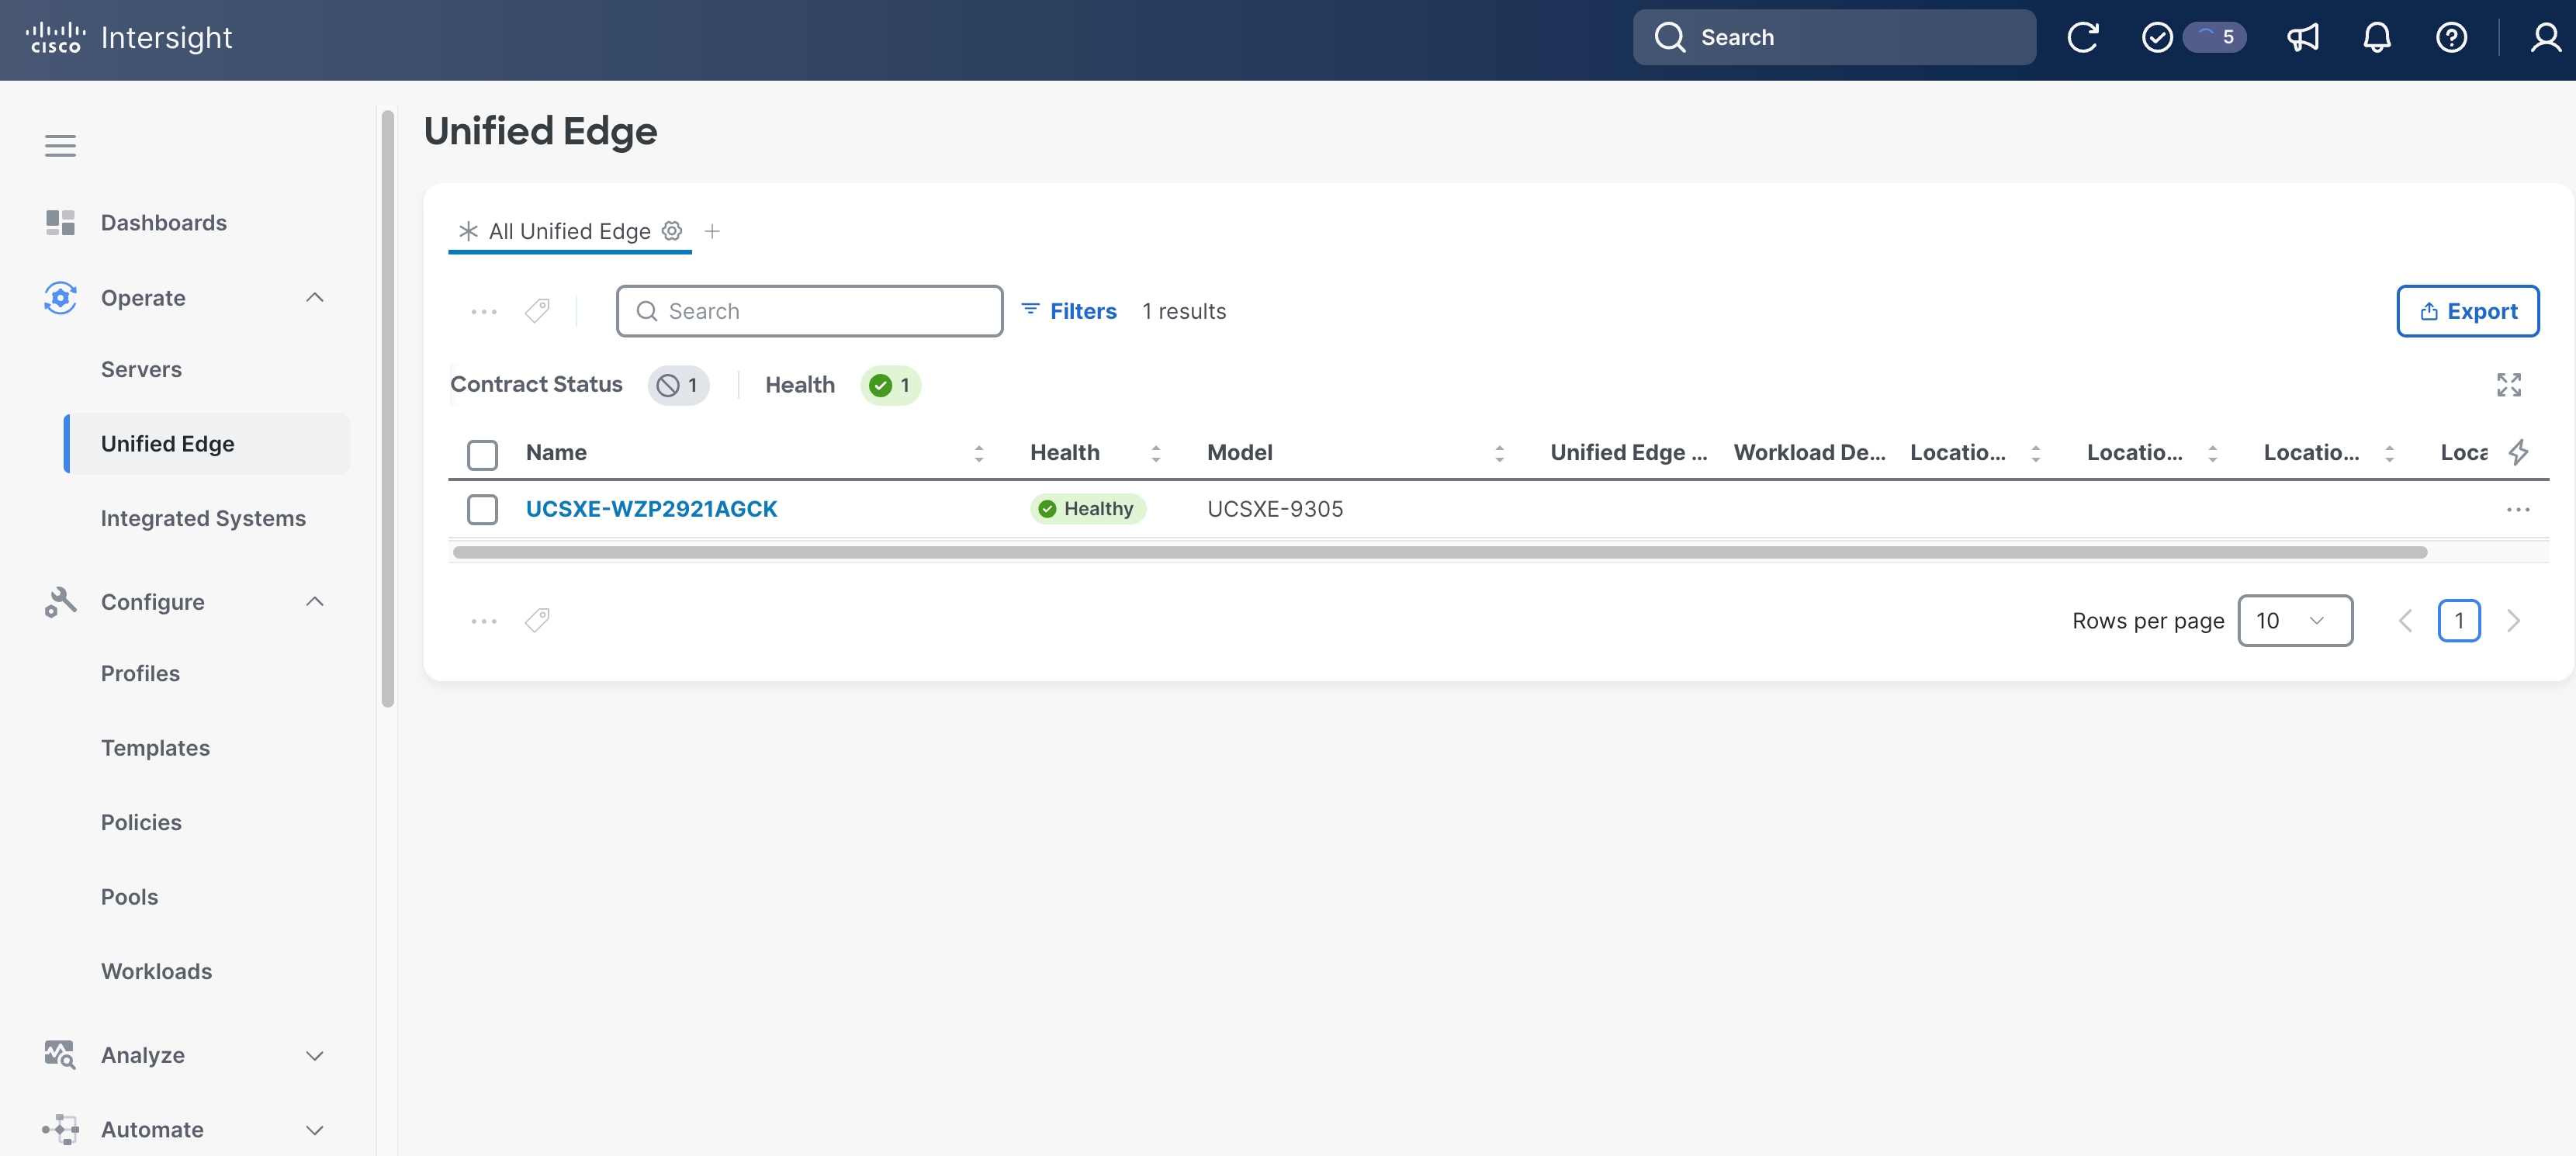Open Templates under Configure
Viewport: 2576px width, 1156px height.
coord(155,748)
